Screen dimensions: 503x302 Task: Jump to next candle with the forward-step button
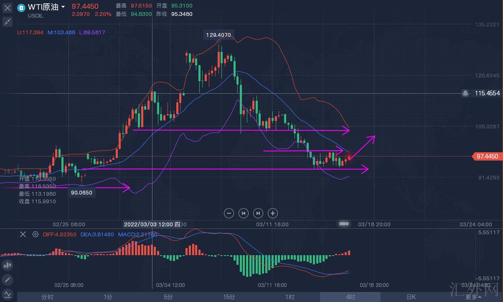tap(258, 213)
